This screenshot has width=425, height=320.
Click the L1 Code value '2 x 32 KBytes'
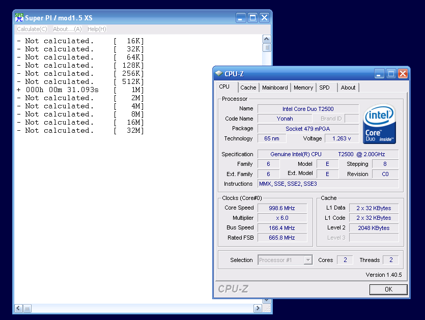374,218
